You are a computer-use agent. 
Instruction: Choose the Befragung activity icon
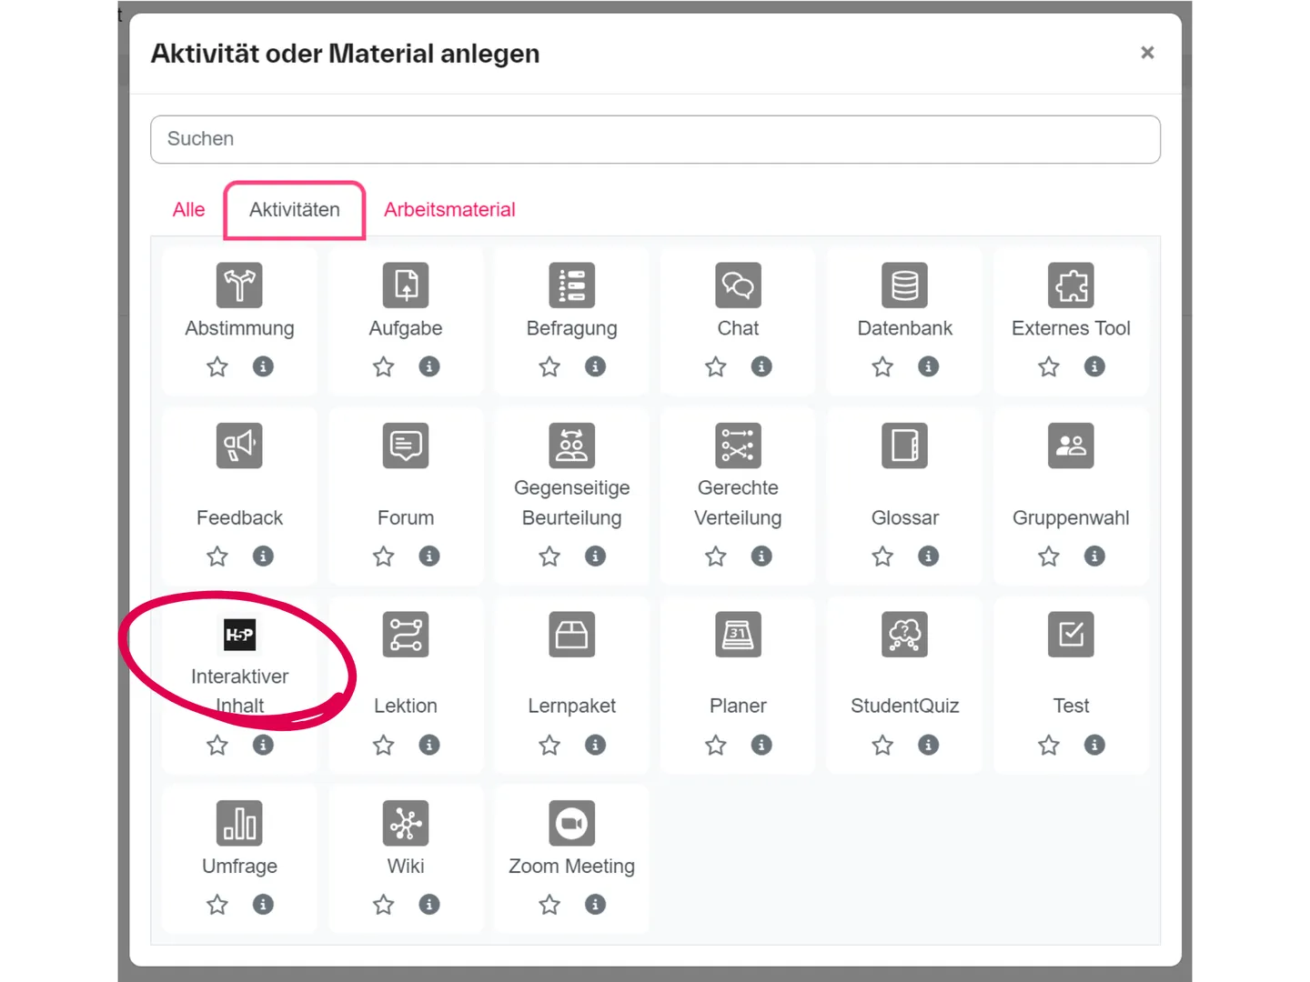pos(572,286)
